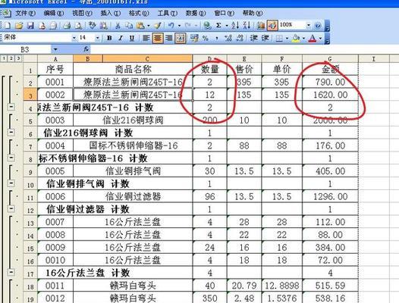Viewport: 399px width, 303px height.
Task: Cut the selection with the scissors icon
Action: click(118, 26)
